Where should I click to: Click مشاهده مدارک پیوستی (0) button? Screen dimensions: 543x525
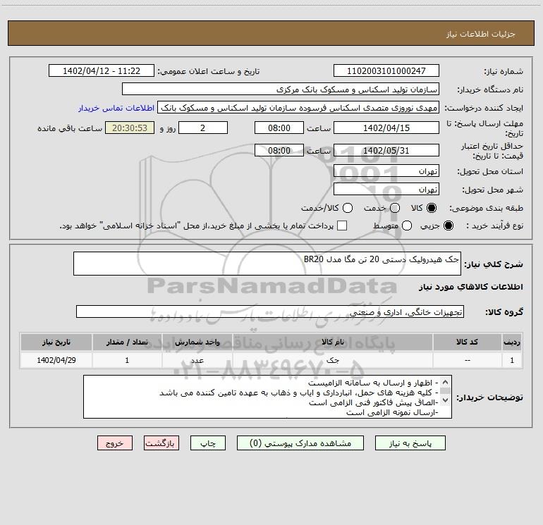click(x=300, y=443)
